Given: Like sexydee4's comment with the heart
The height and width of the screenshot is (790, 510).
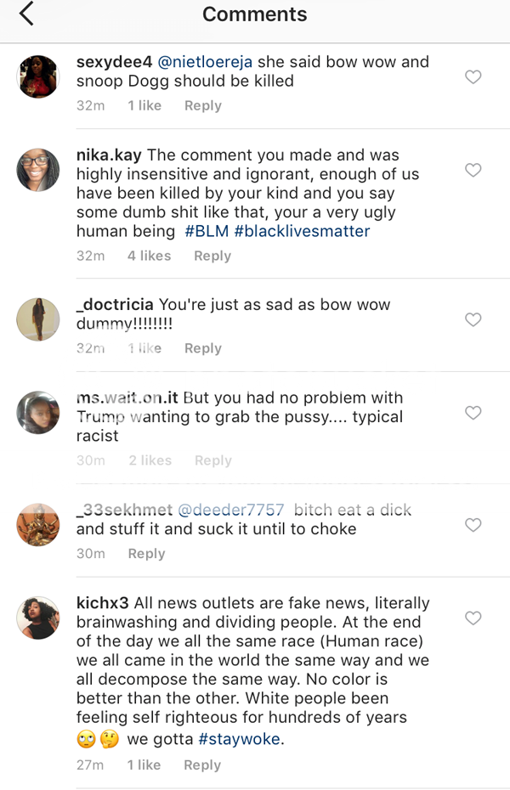Looking at the screenshot, I should click(473, 77).
